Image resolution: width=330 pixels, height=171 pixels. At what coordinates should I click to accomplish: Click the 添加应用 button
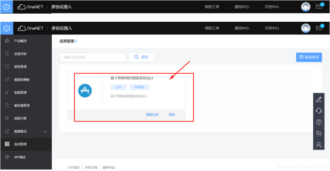coord(309,57)
